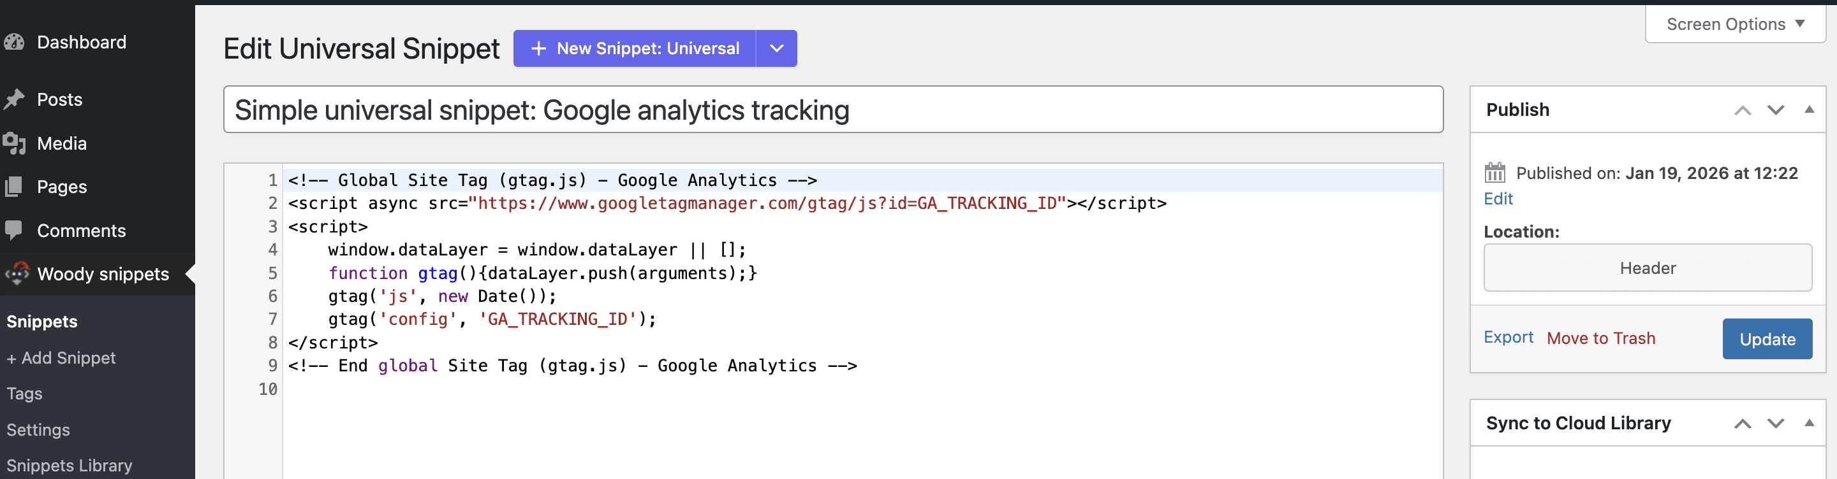This screenshot has height=479, width=1837.
Task: Click the snippet title input field
Action: 832,110
